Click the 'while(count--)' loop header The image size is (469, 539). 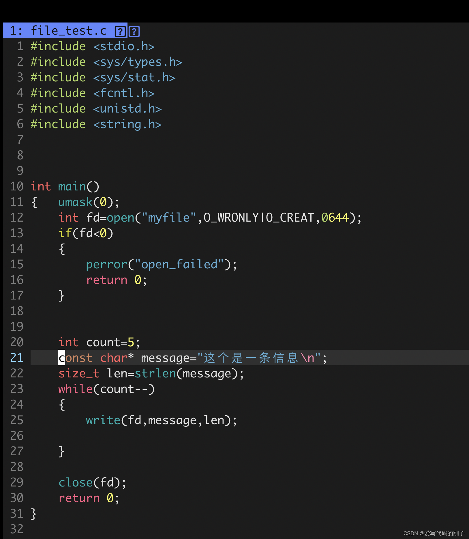point(106,389)
